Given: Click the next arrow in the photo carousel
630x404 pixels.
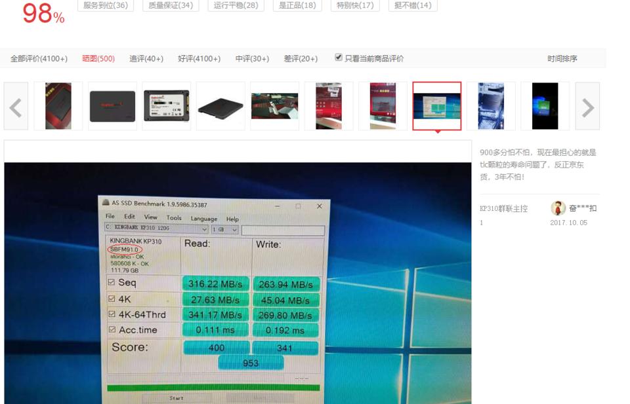Looking at the screenshot, I should [x=587, y=106].
